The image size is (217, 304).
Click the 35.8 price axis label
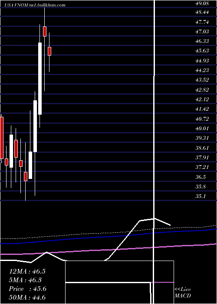[201, 187]
